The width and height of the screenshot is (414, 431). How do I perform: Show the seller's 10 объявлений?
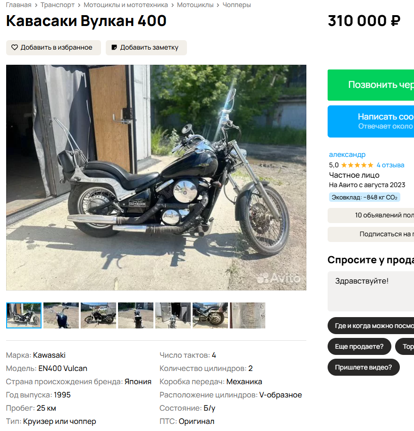(x=371, y=215)
